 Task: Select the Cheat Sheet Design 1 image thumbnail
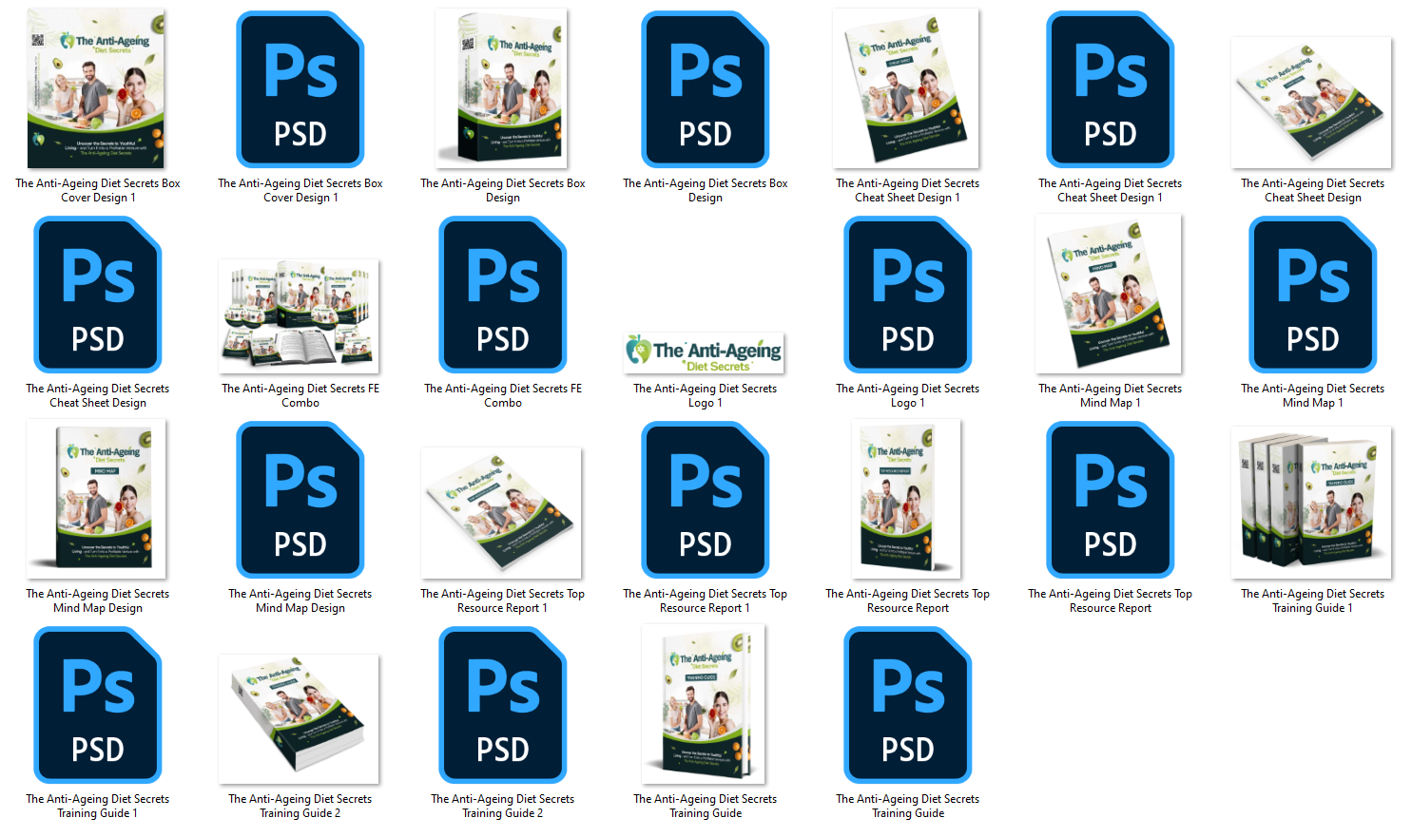click(x=906, y=89)
